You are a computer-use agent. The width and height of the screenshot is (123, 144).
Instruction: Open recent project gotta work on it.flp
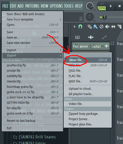coord(32,113)
